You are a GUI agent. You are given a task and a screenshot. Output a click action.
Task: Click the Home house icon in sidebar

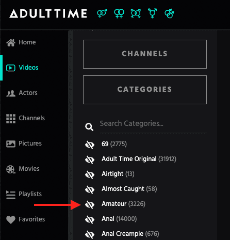(11, 42)
